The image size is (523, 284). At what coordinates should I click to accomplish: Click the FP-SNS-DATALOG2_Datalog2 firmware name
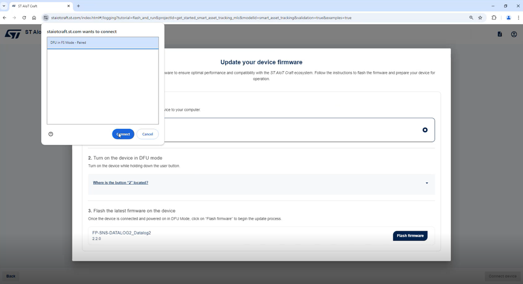[121, 233]
